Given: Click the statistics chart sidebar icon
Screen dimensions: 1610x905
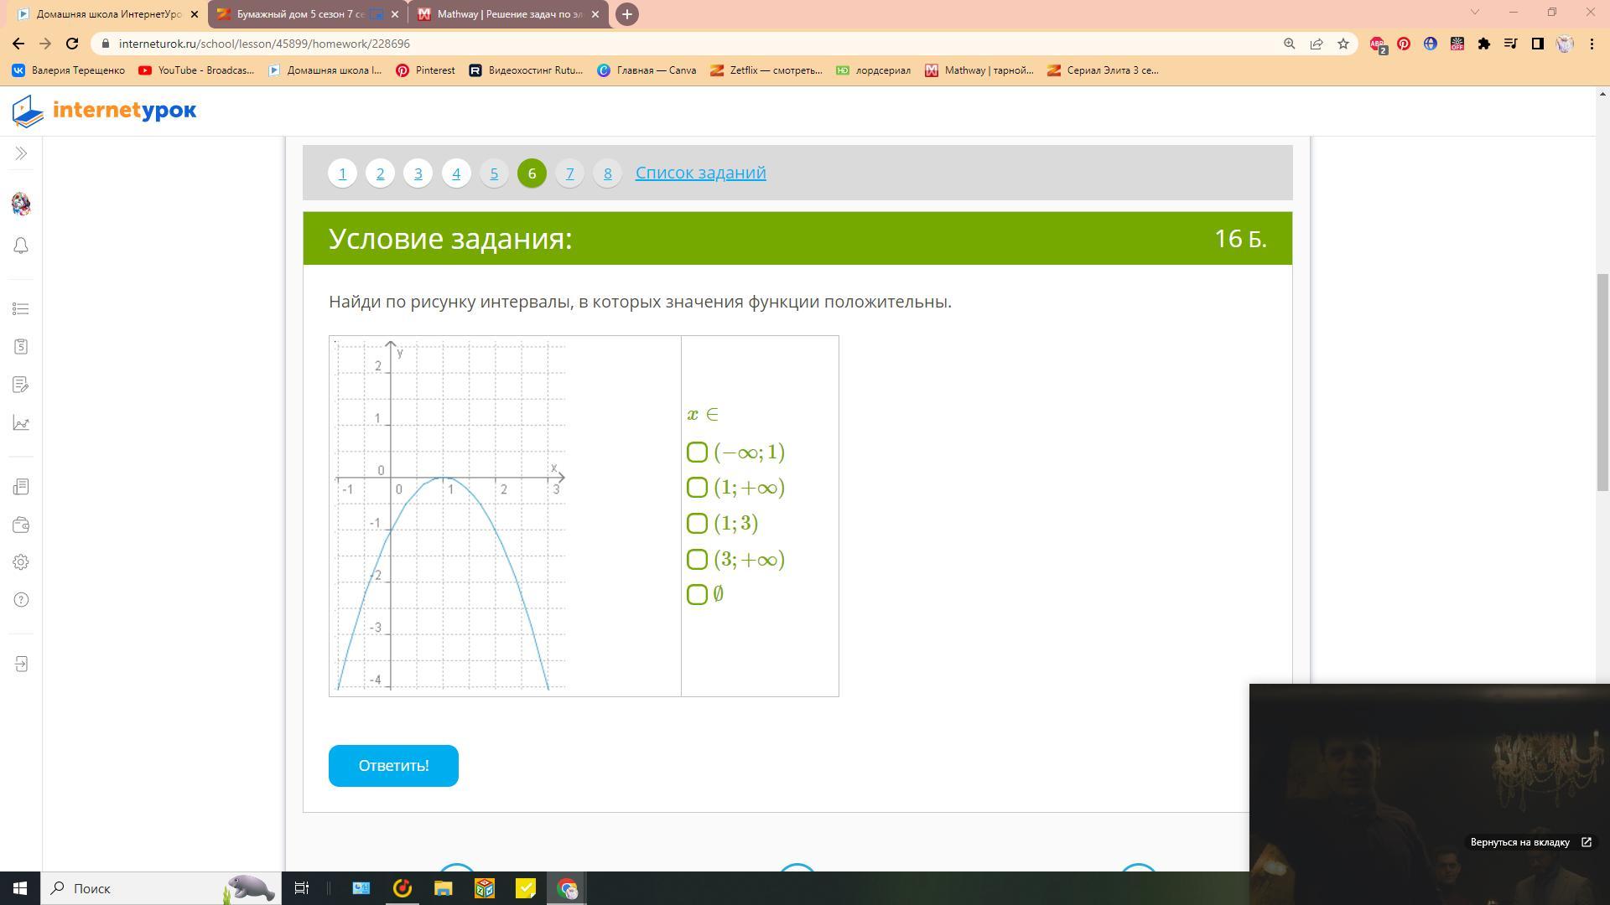Looking at the screenshot, I should point(21,423).
